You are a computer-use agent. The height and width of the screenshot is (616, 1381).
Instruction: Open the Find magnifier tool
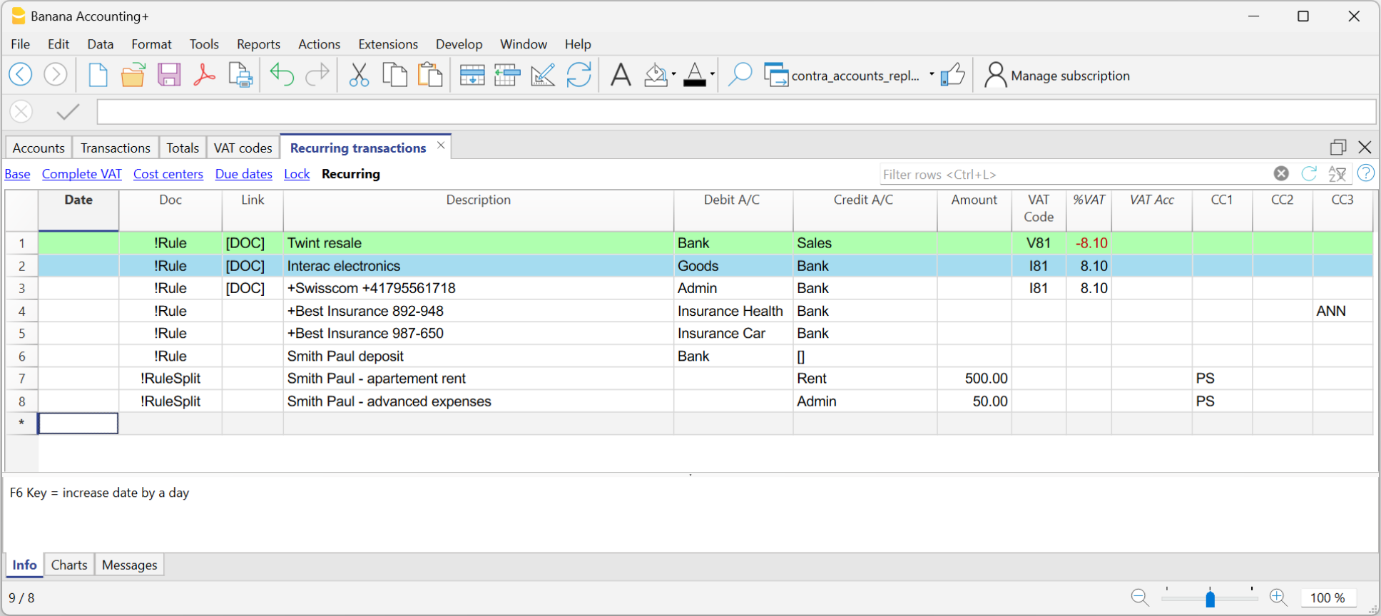(740, 75)
